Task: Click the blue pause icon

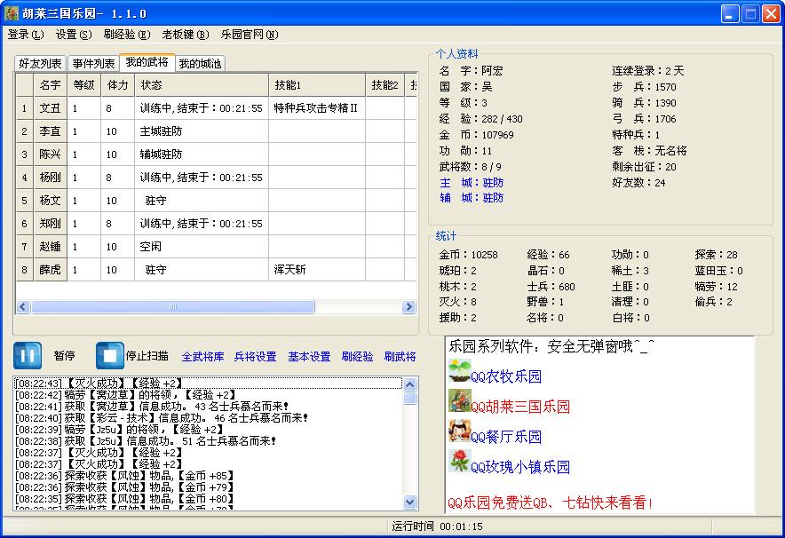Action: (x=27, y=355)
